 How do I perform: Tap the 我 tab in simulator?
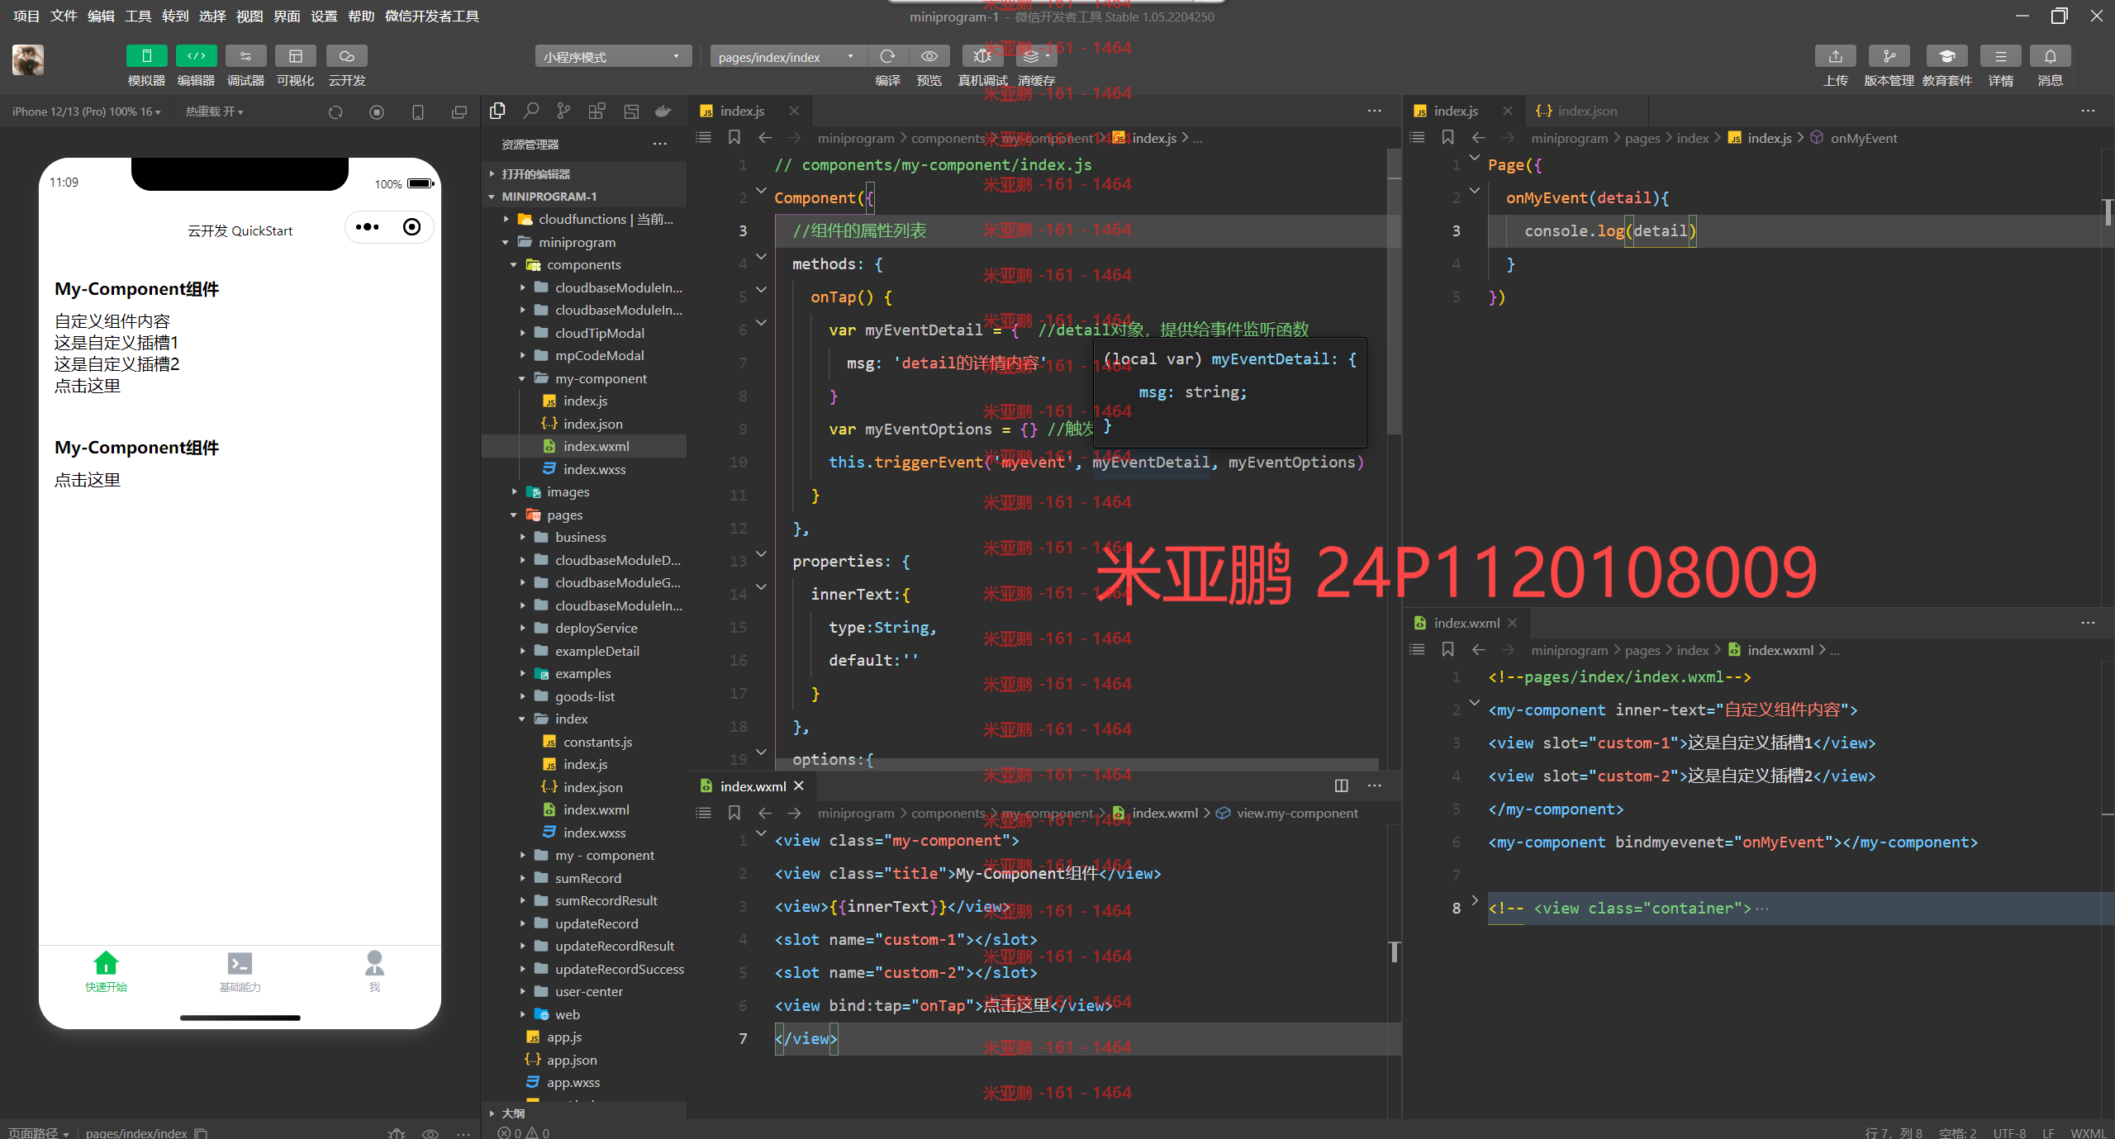pyautogui.click(x=374, y=971)
